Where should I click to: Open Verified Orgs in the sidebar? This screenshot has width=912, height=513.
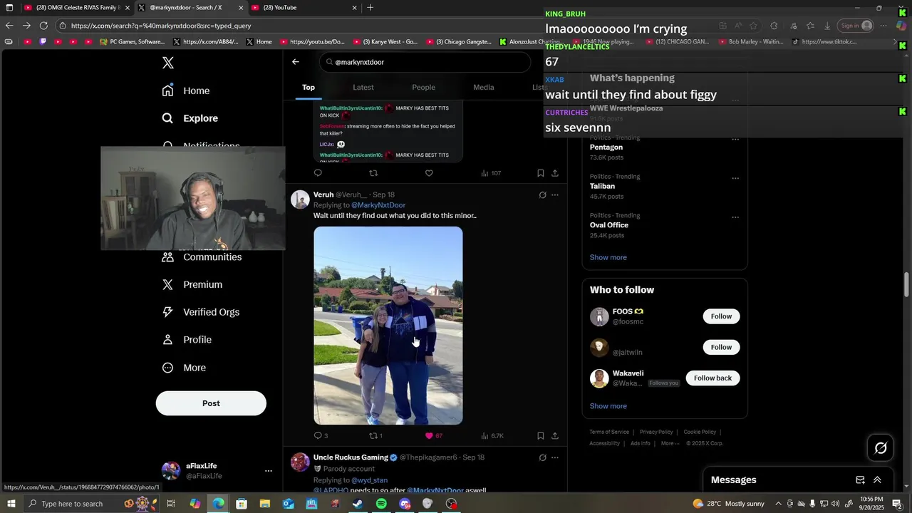tap(201, 312)
